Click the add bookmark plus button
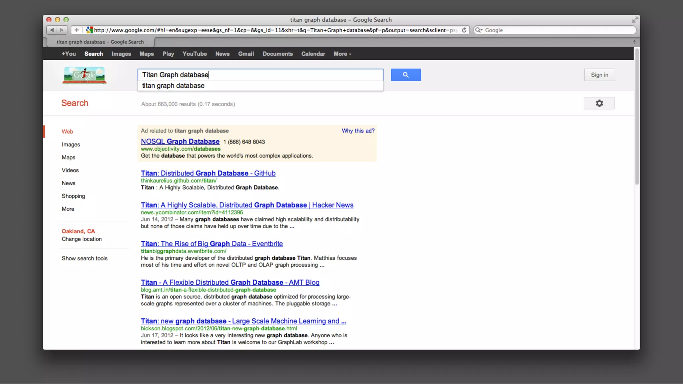This screenshot has width=683, height=384. (77, 30)
